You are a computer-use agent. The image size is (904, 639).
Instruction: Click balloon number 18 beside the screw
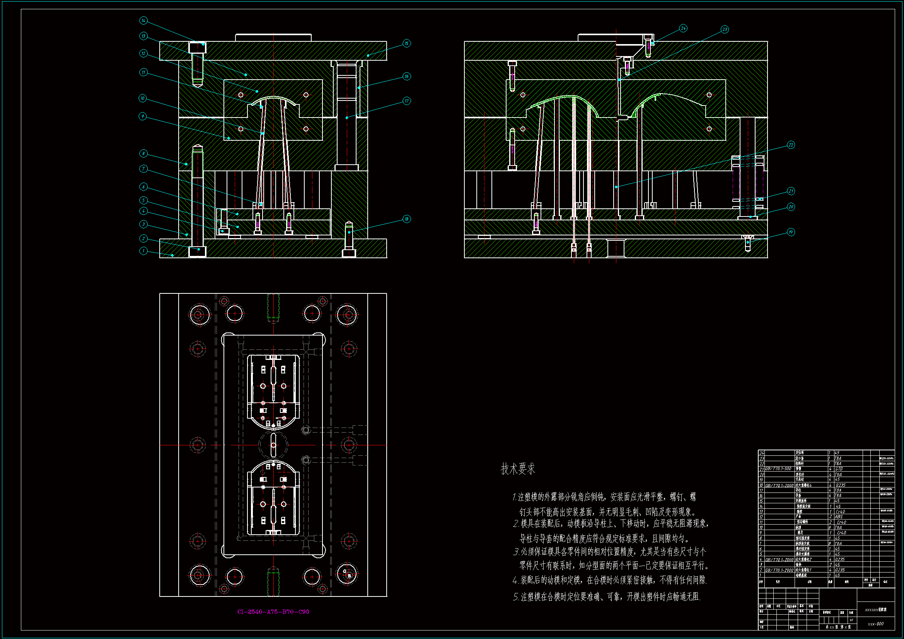point(406,219)
